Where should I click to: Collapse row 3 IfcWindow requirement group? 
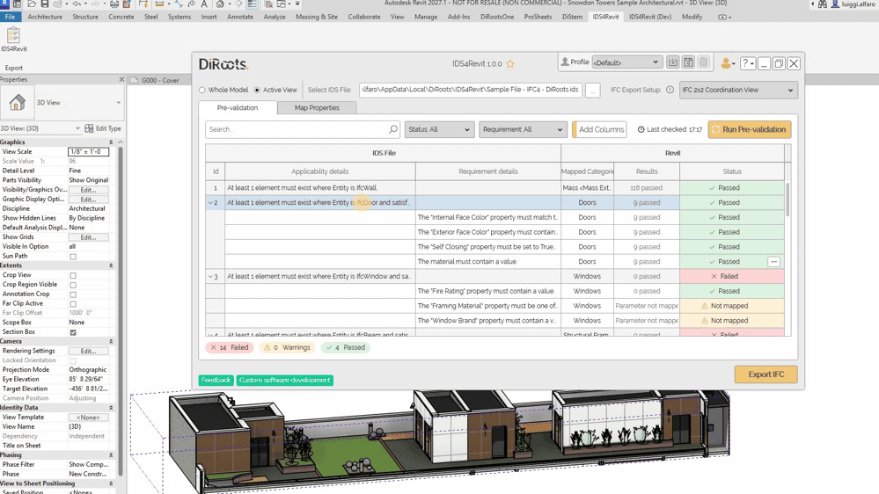pos(210,277)
